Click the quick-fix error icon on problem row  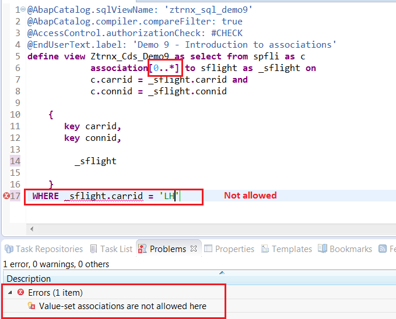[31, 306]
